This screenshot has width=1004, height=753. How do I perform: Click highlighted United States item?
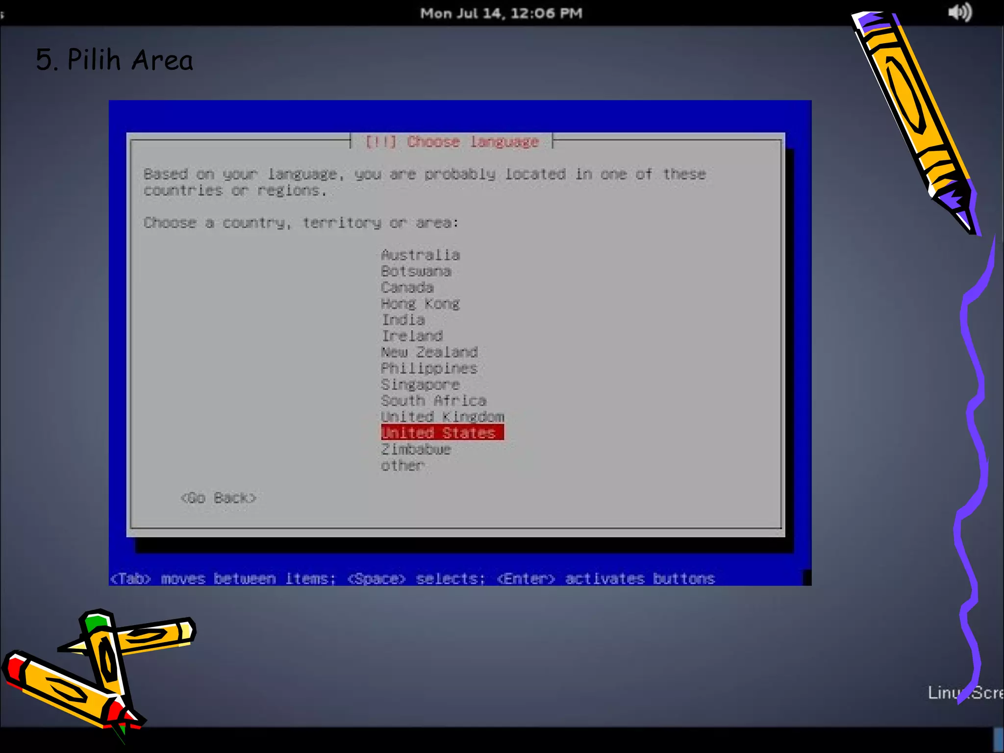(442, 433)
